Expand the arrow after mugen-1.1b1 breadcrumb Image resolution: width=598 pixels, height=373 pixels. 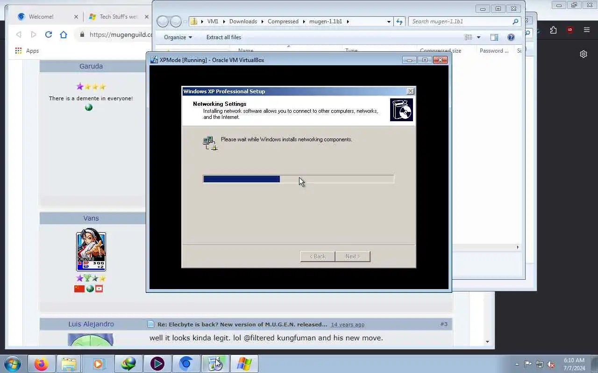pos(348,21)
